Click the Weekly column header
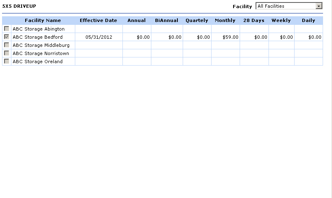 [281, 20]
